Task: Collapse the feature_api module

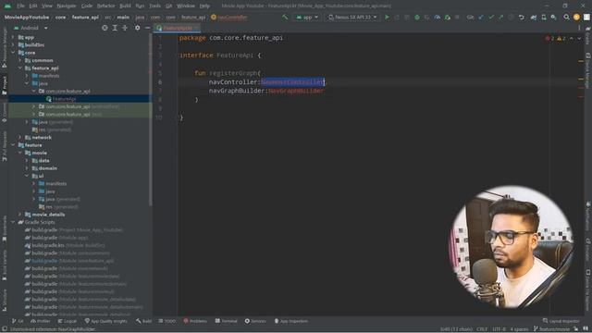Action: click(x=20, y=68)
